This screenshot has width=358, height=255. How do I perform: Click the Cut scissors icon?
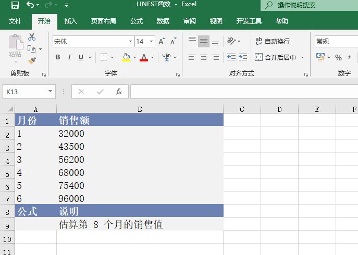click(x=32, y=37)
